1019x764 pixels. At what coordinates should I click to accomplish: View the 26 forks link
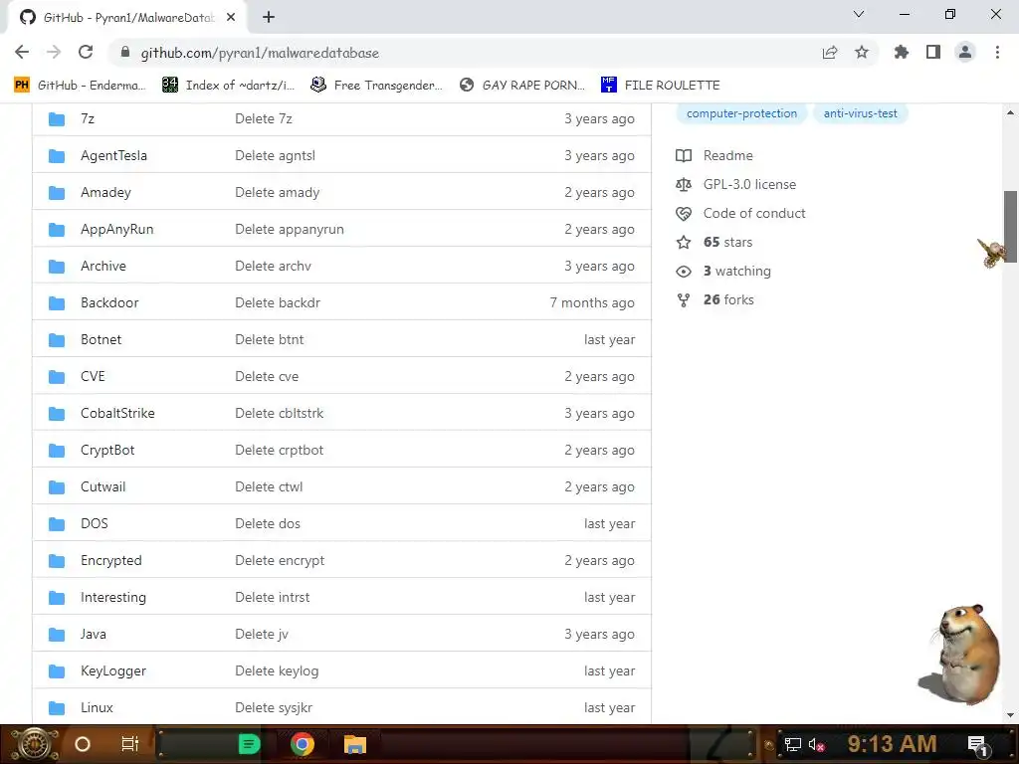(728, 300)
